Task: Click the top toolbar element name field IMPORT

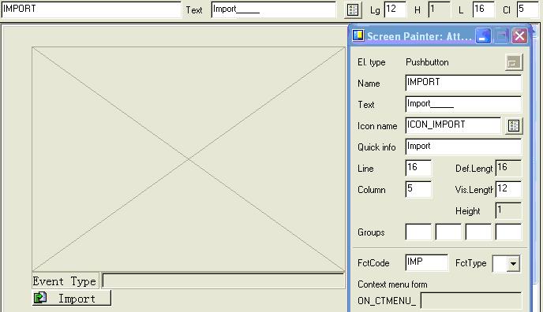Action: [x=91, y=9]
